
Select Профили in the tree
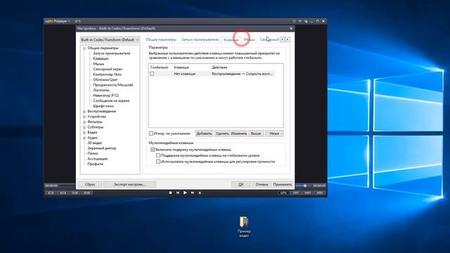(x=96, y=164)
